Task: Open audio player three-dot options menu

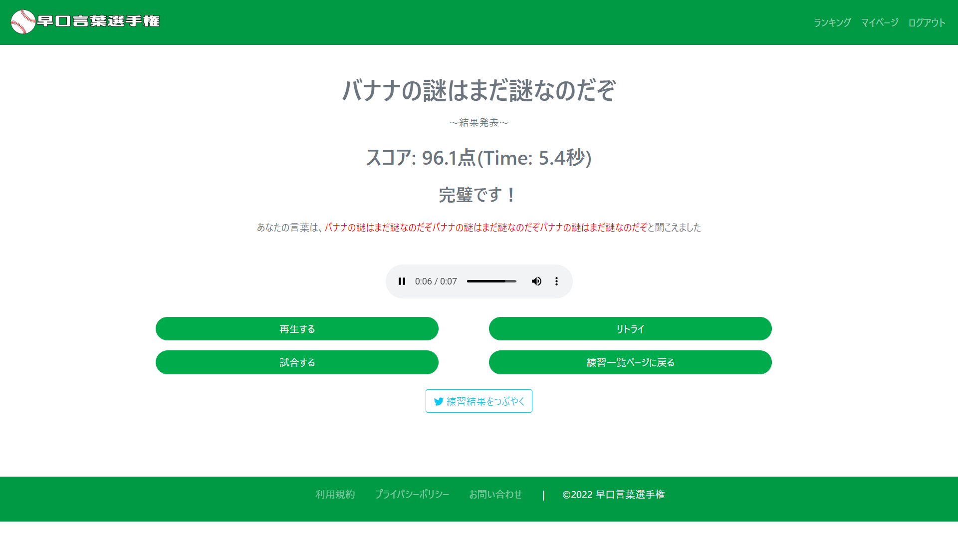Action: 556,281
